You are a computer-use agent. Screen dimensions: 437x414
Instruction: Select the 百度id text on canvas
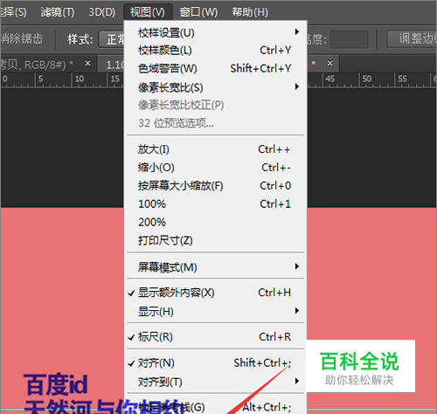pos(55,384)
